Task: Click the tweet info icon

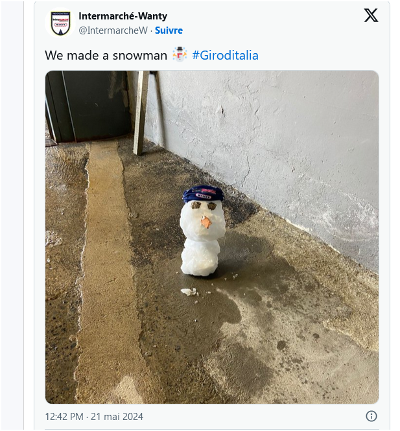Action: coord(371,416)
